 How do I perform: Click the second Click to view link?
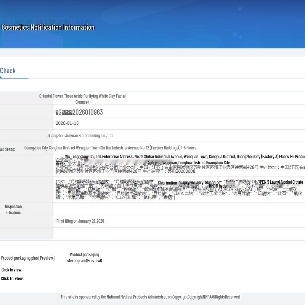pyautogui.click(x=12, y=279)
